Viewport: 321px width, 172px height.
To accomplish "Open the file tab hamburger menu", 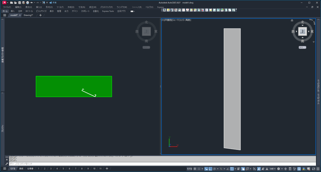I will click(5, 15).
